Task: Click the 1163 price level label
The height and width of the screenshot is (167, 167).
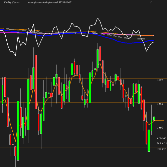Action: click(x=160, y=104)
